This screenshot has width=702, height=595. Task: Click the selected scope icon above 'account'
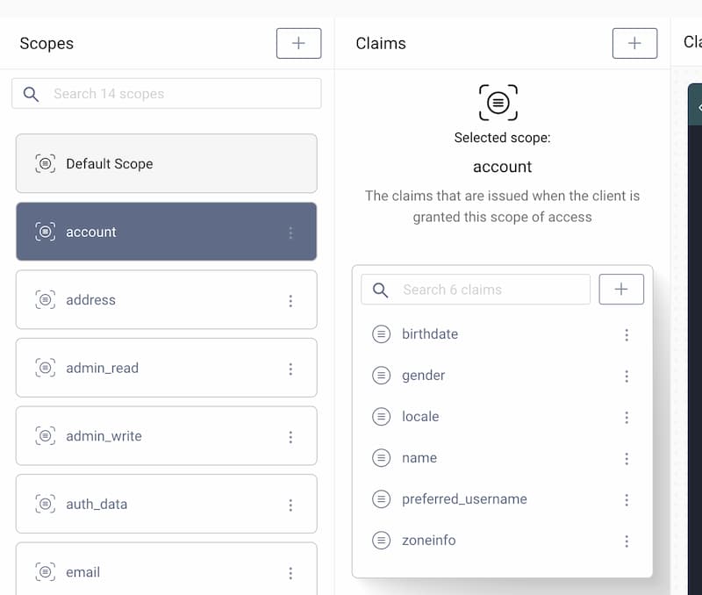click(500, 102)
